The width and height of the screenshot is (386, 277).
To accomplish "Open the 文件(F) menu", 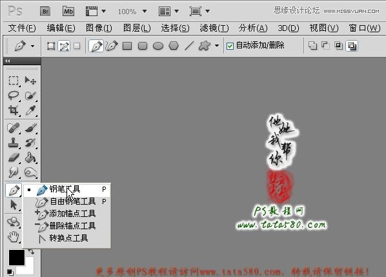I will pos(22,28).
